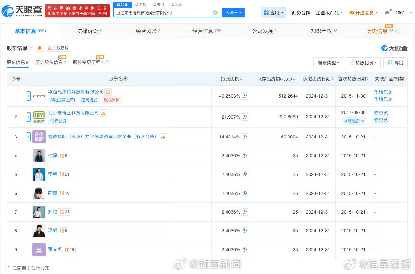Open the help icon next to 股东信息

pos(31,48)
